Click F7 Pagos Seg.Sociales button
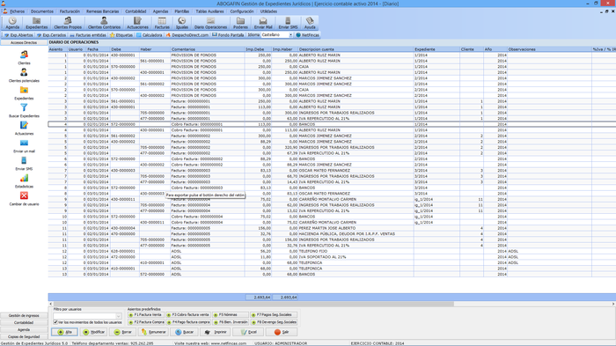The width and height of the screenshot is (616, 346). point(274,315)
